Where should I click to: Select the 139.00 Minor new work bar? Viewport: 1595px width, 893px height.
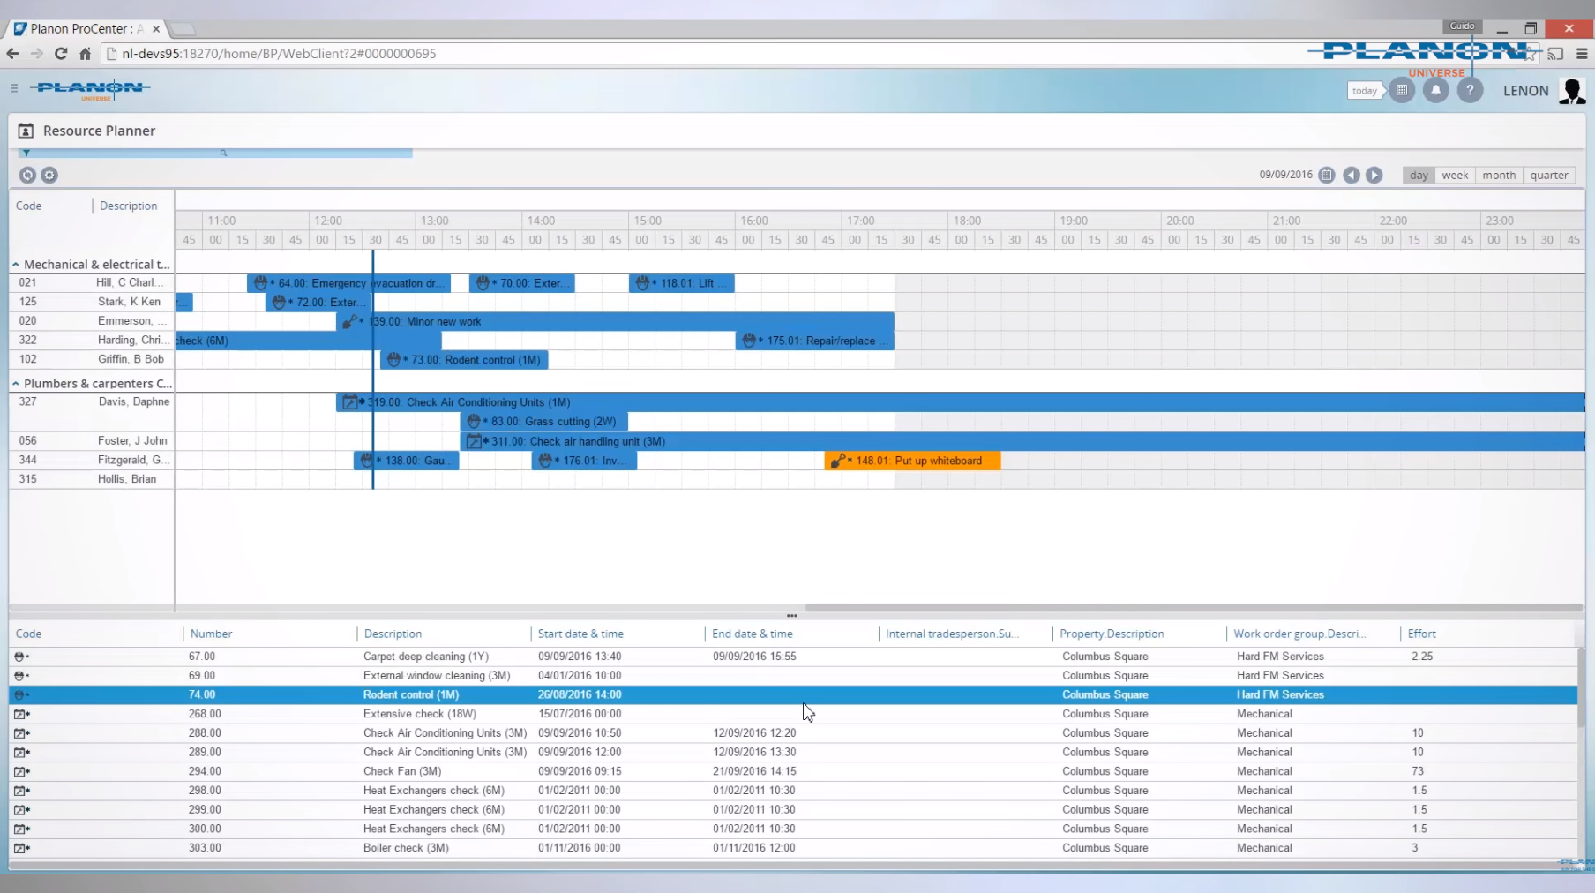(615, 322)
